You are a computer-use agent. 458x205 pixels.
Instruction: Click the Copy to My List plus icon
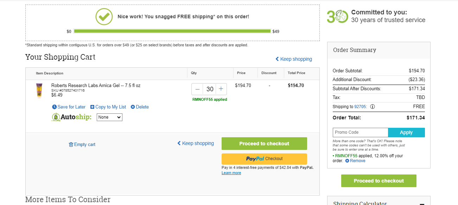pos(92,107)
